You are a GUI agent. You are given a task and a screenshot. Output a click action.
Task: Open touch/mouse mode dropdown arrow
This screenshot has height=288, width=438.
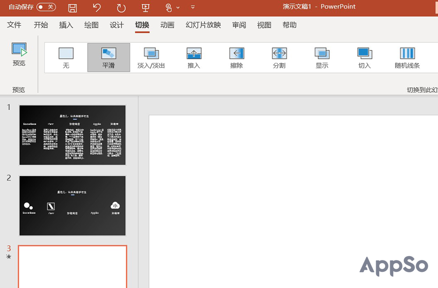(x=178, y=8)
